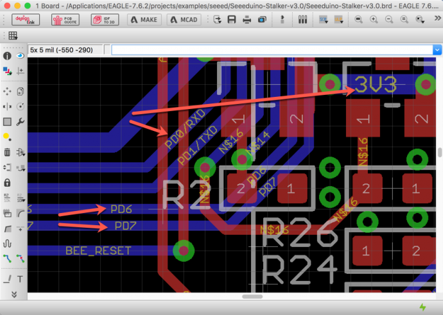
Task: Click the MCAD button
Action: 184,20
